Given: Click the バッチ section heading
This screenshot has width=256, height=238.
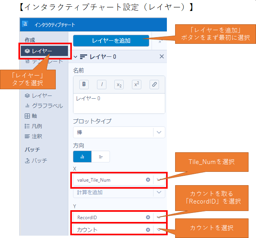Looking at the screenshot, I should click(32, 150).
